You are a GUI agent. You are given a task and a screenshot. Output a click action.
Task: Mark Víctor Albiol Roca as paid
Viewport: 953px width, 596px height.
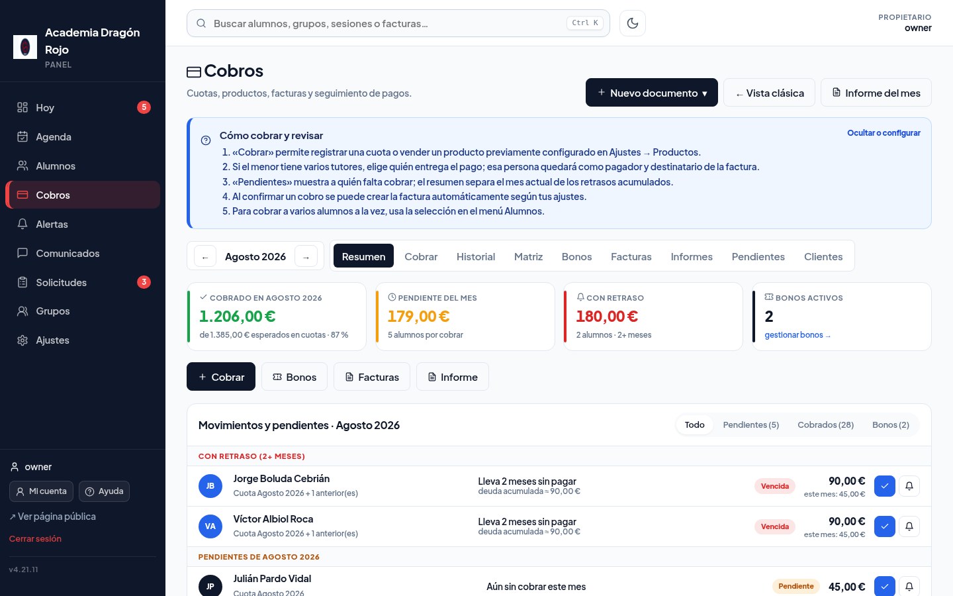pyautogui.click(x=885, y=526)
